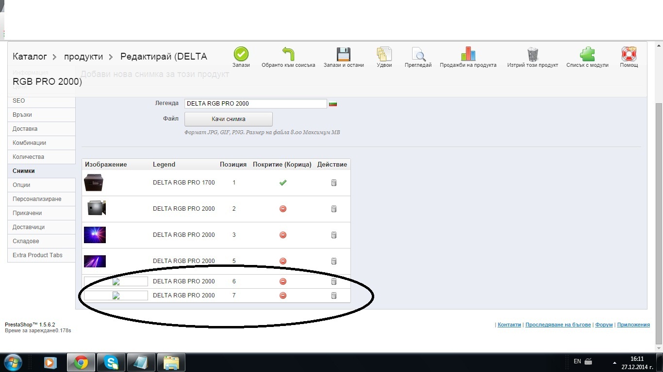Open Помощ lifebuoy help icon
This screenshot has width=663, height=372.
coord(629,54)
